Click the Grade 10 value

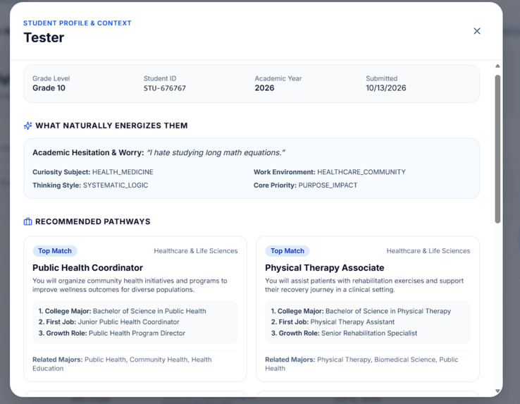[49, 88]
